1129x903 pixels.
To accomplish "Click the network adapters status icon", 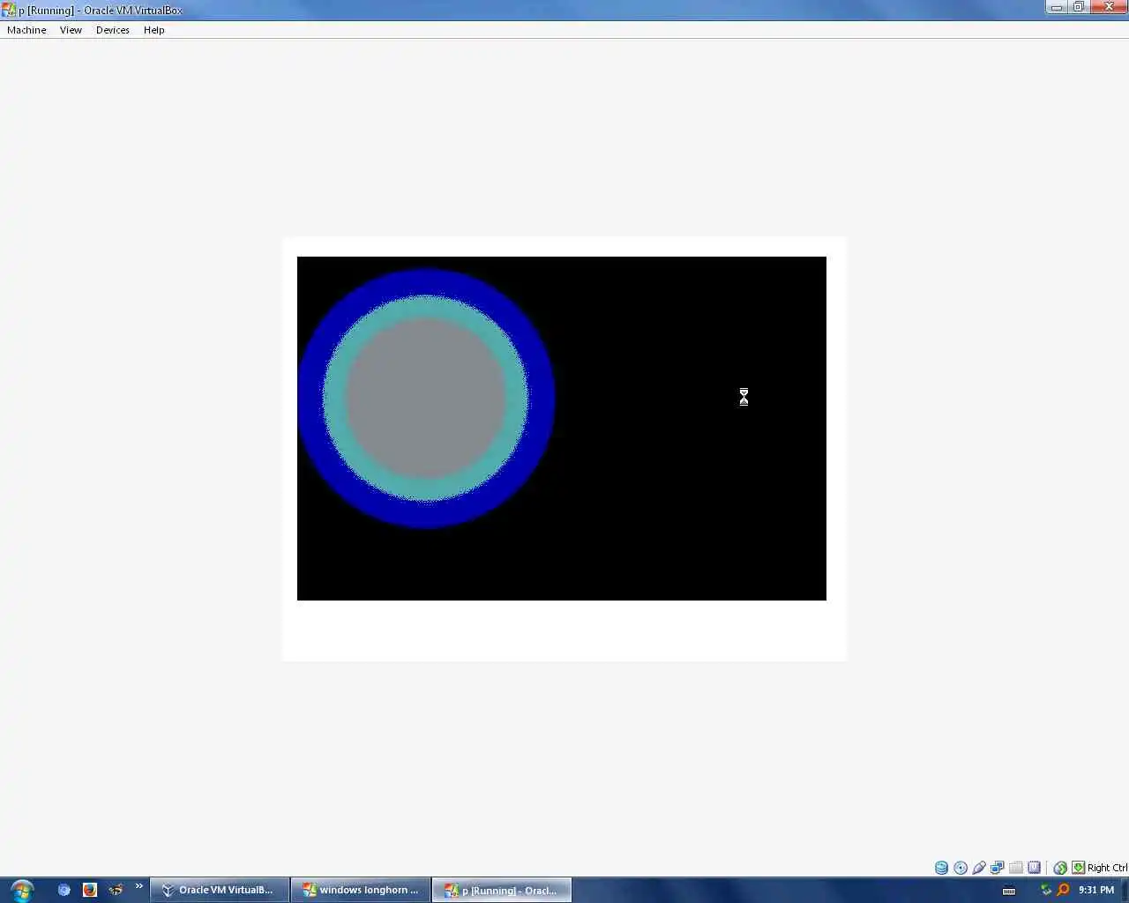I will point(998,868).
